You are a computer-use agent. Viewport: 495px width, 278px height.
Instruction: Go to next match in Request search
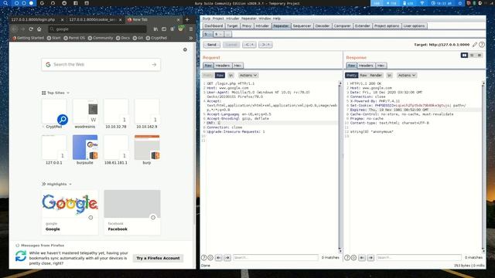tap(227, 258)
